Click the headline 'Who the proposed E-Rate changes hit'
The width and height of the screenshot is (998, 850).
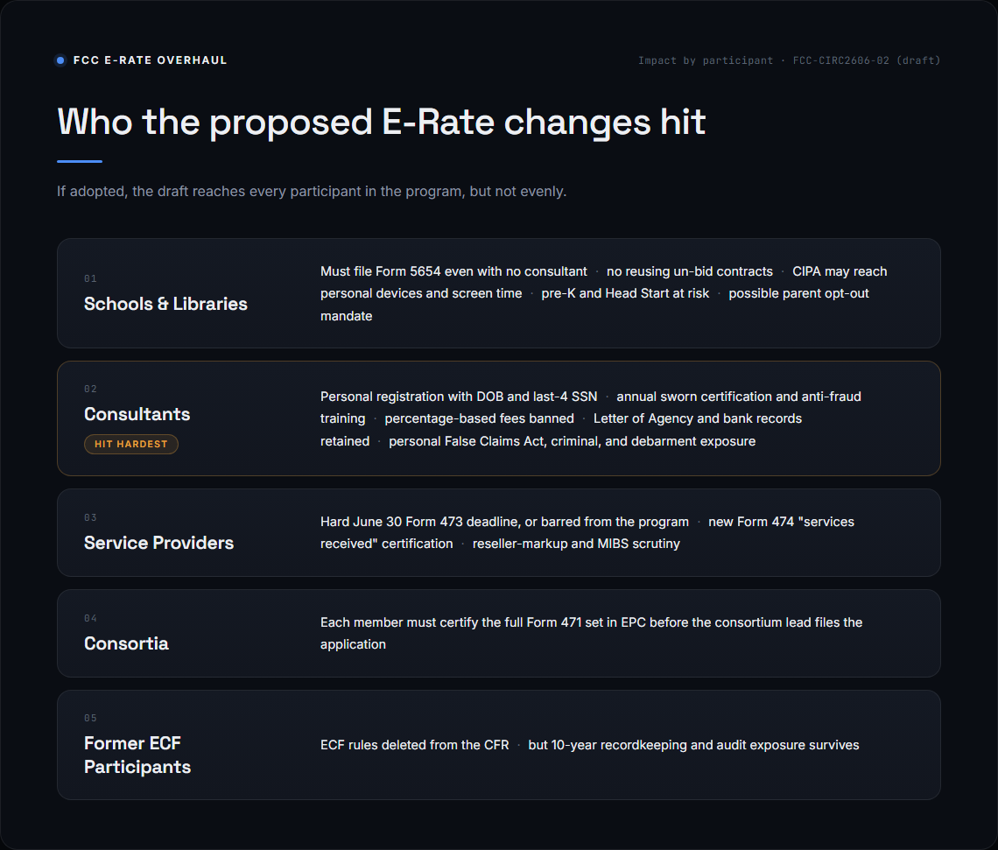[381, 122]
